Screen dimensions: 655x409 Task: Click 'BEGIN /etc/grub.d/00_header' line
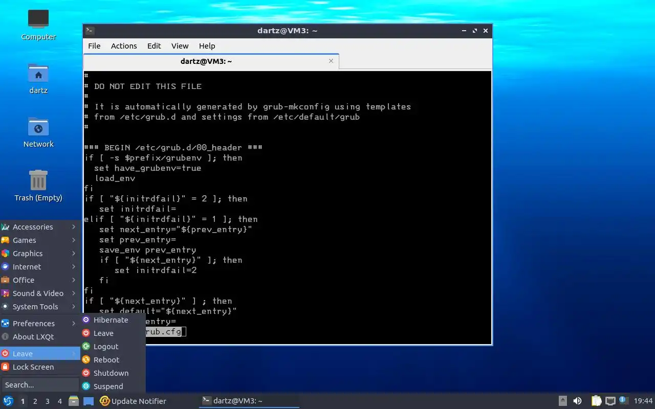[173, 148]
